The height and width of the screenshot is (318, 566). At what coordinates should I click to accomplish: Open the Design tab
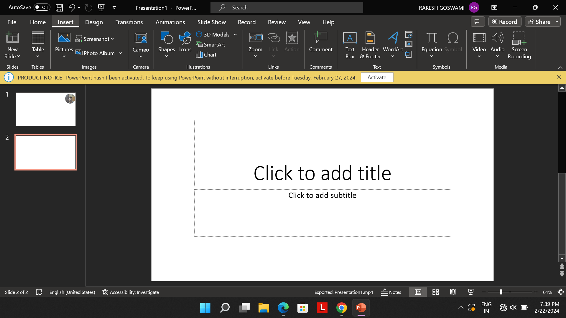click(x=94, y=22)
